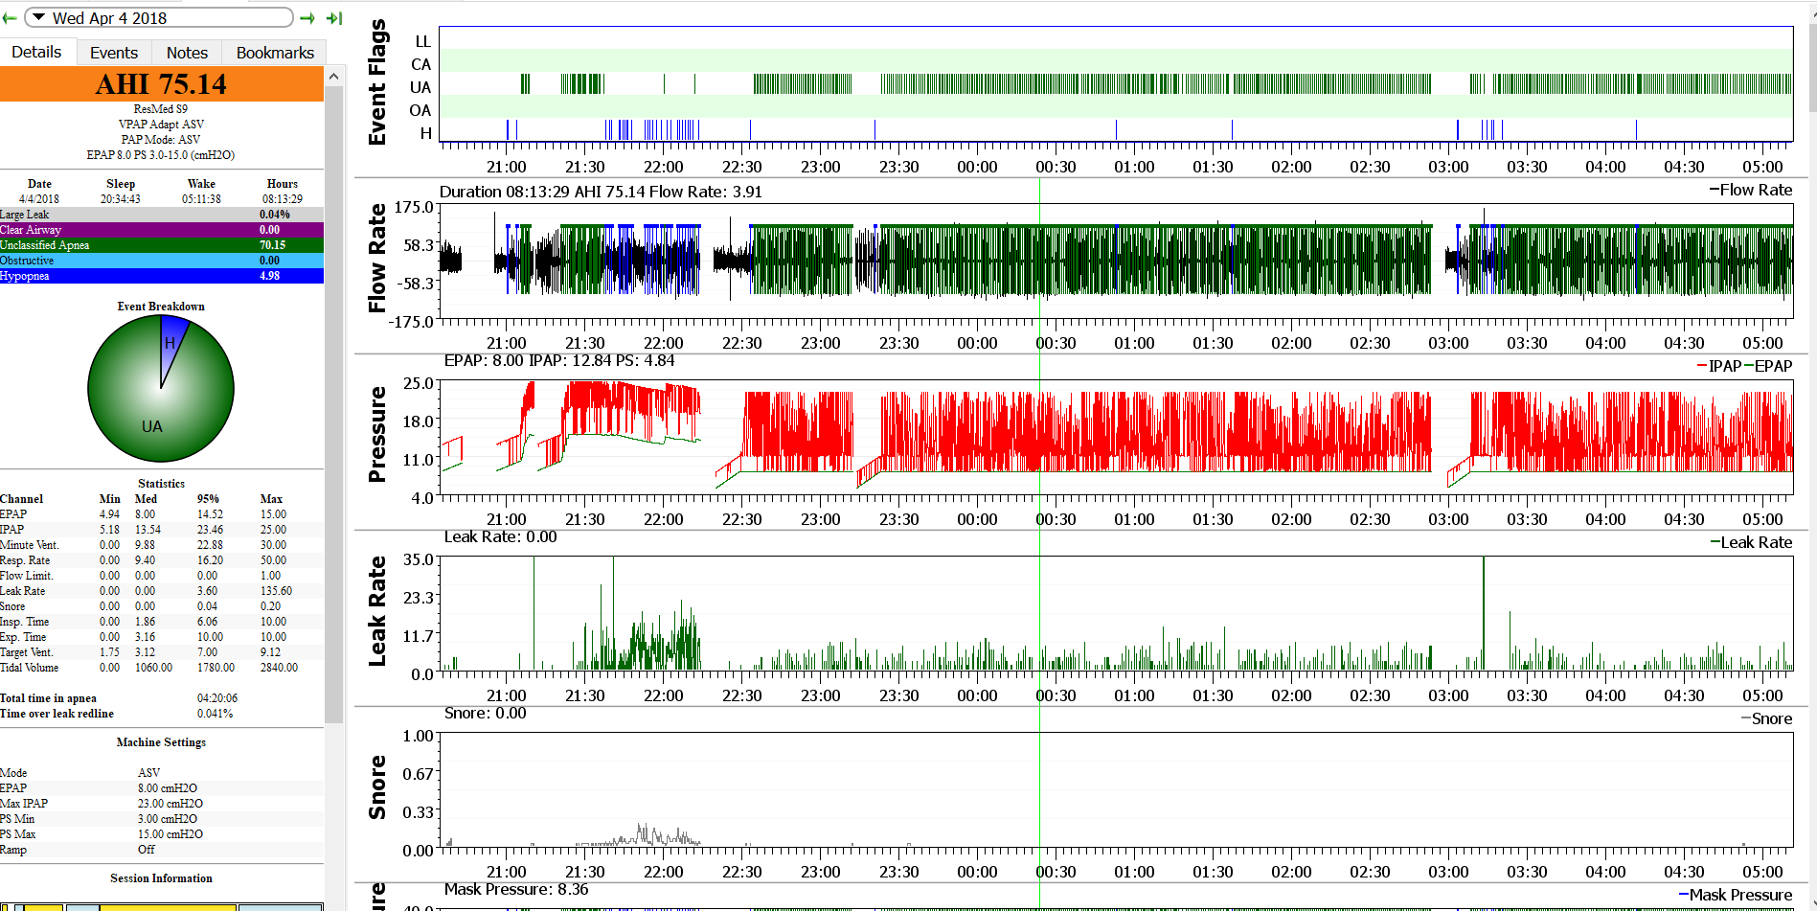This screenshot has width=1817, height=911.
Task: Go to the next day with the forward arrow
Action: pyautogui.click(x=307, y=18)
